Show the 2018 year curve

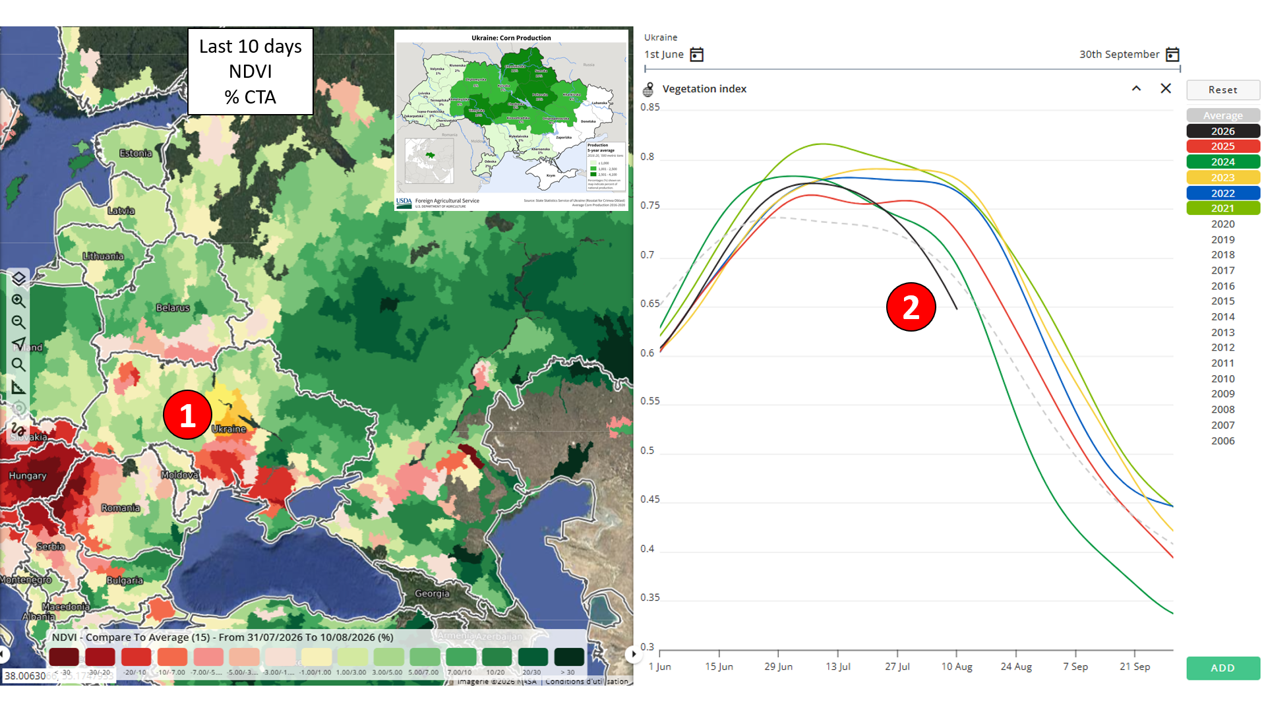pyautogui.click(x=1223, y=254)
